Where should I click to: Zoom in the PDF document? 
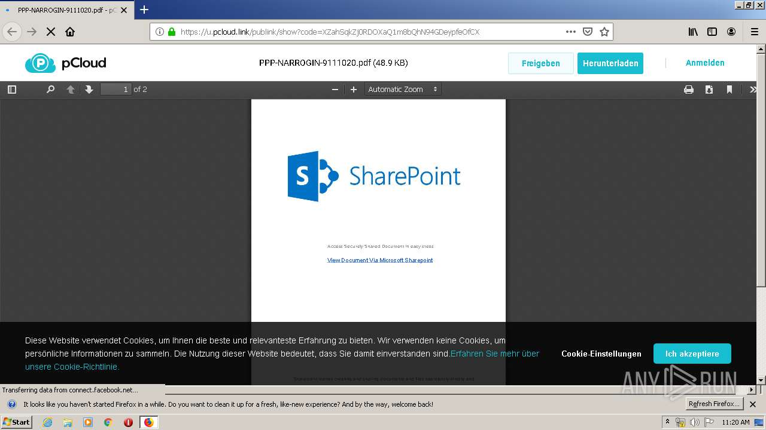coord(354,90)
